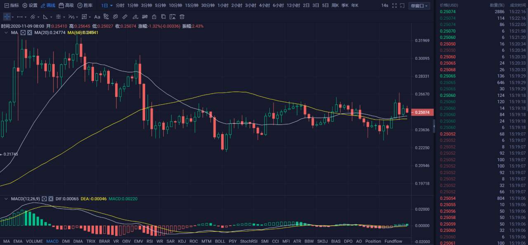
Task: Remove the MA indicator with X icon
Action: (x=30, y=32)
